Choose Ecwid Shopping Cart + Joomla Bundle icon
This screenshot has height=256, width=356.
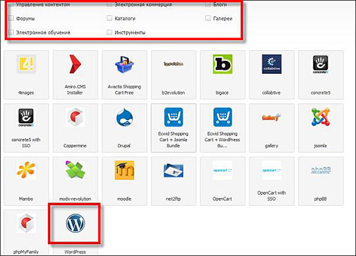pyautogui.click(x=173, y=117)
